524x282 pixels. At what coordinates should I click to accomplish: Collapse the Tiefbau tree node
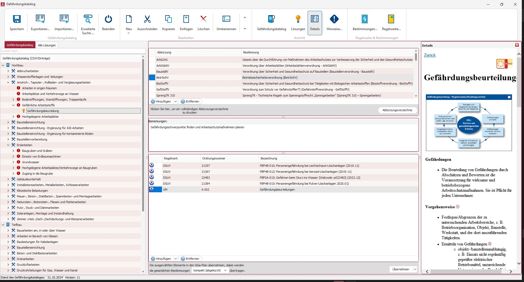pyautogui.click(x=3, y=225)
